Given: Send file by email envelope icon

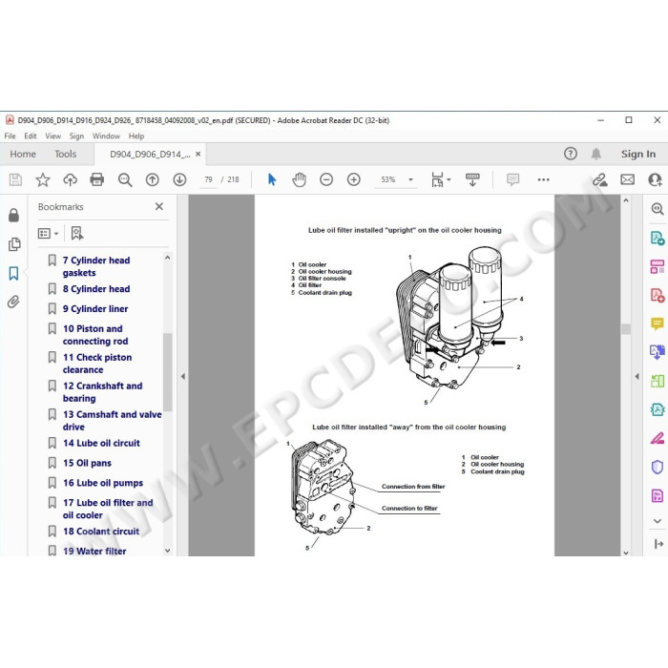Looking at the screenshot, I should coord(627,179).
